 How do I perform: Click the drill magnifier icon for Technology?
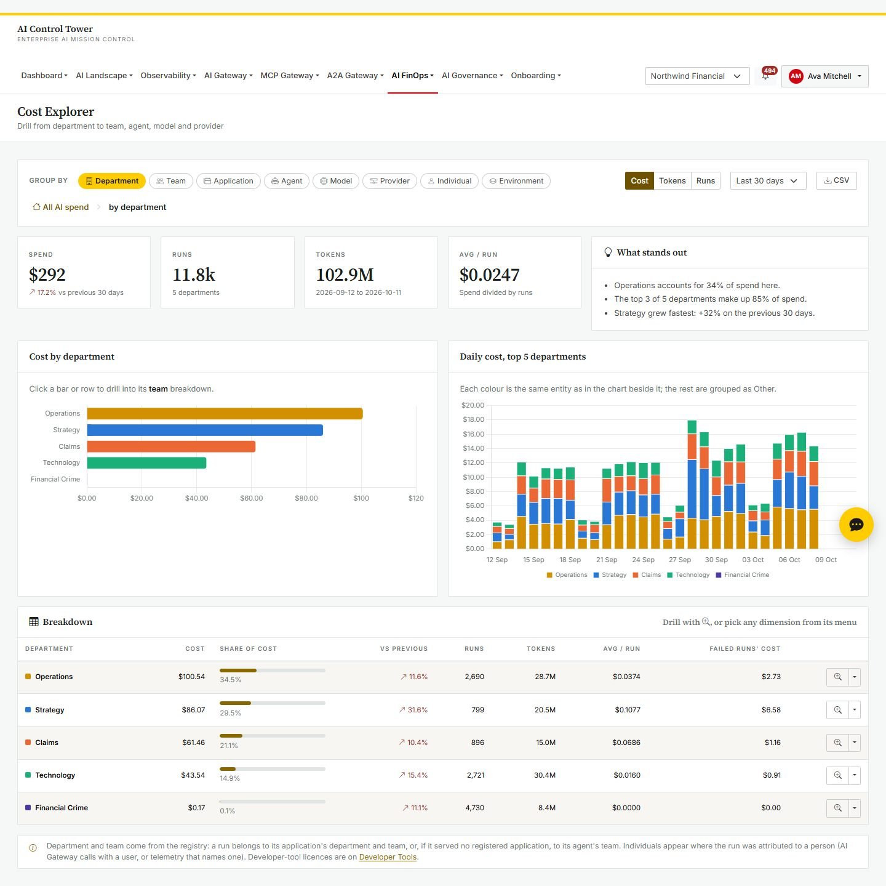837,775
